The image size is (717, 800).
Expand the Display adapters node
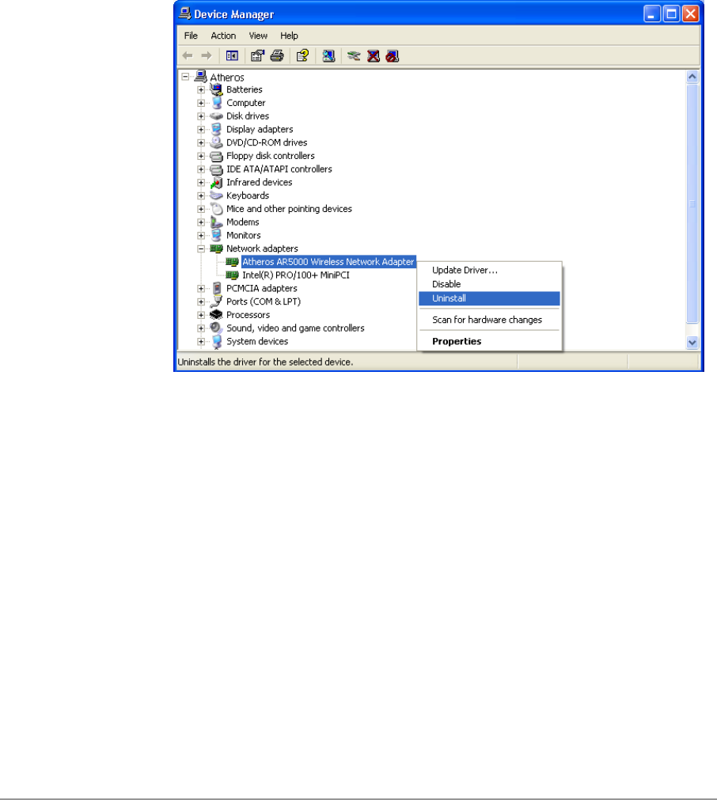click(x=201, y=130)
